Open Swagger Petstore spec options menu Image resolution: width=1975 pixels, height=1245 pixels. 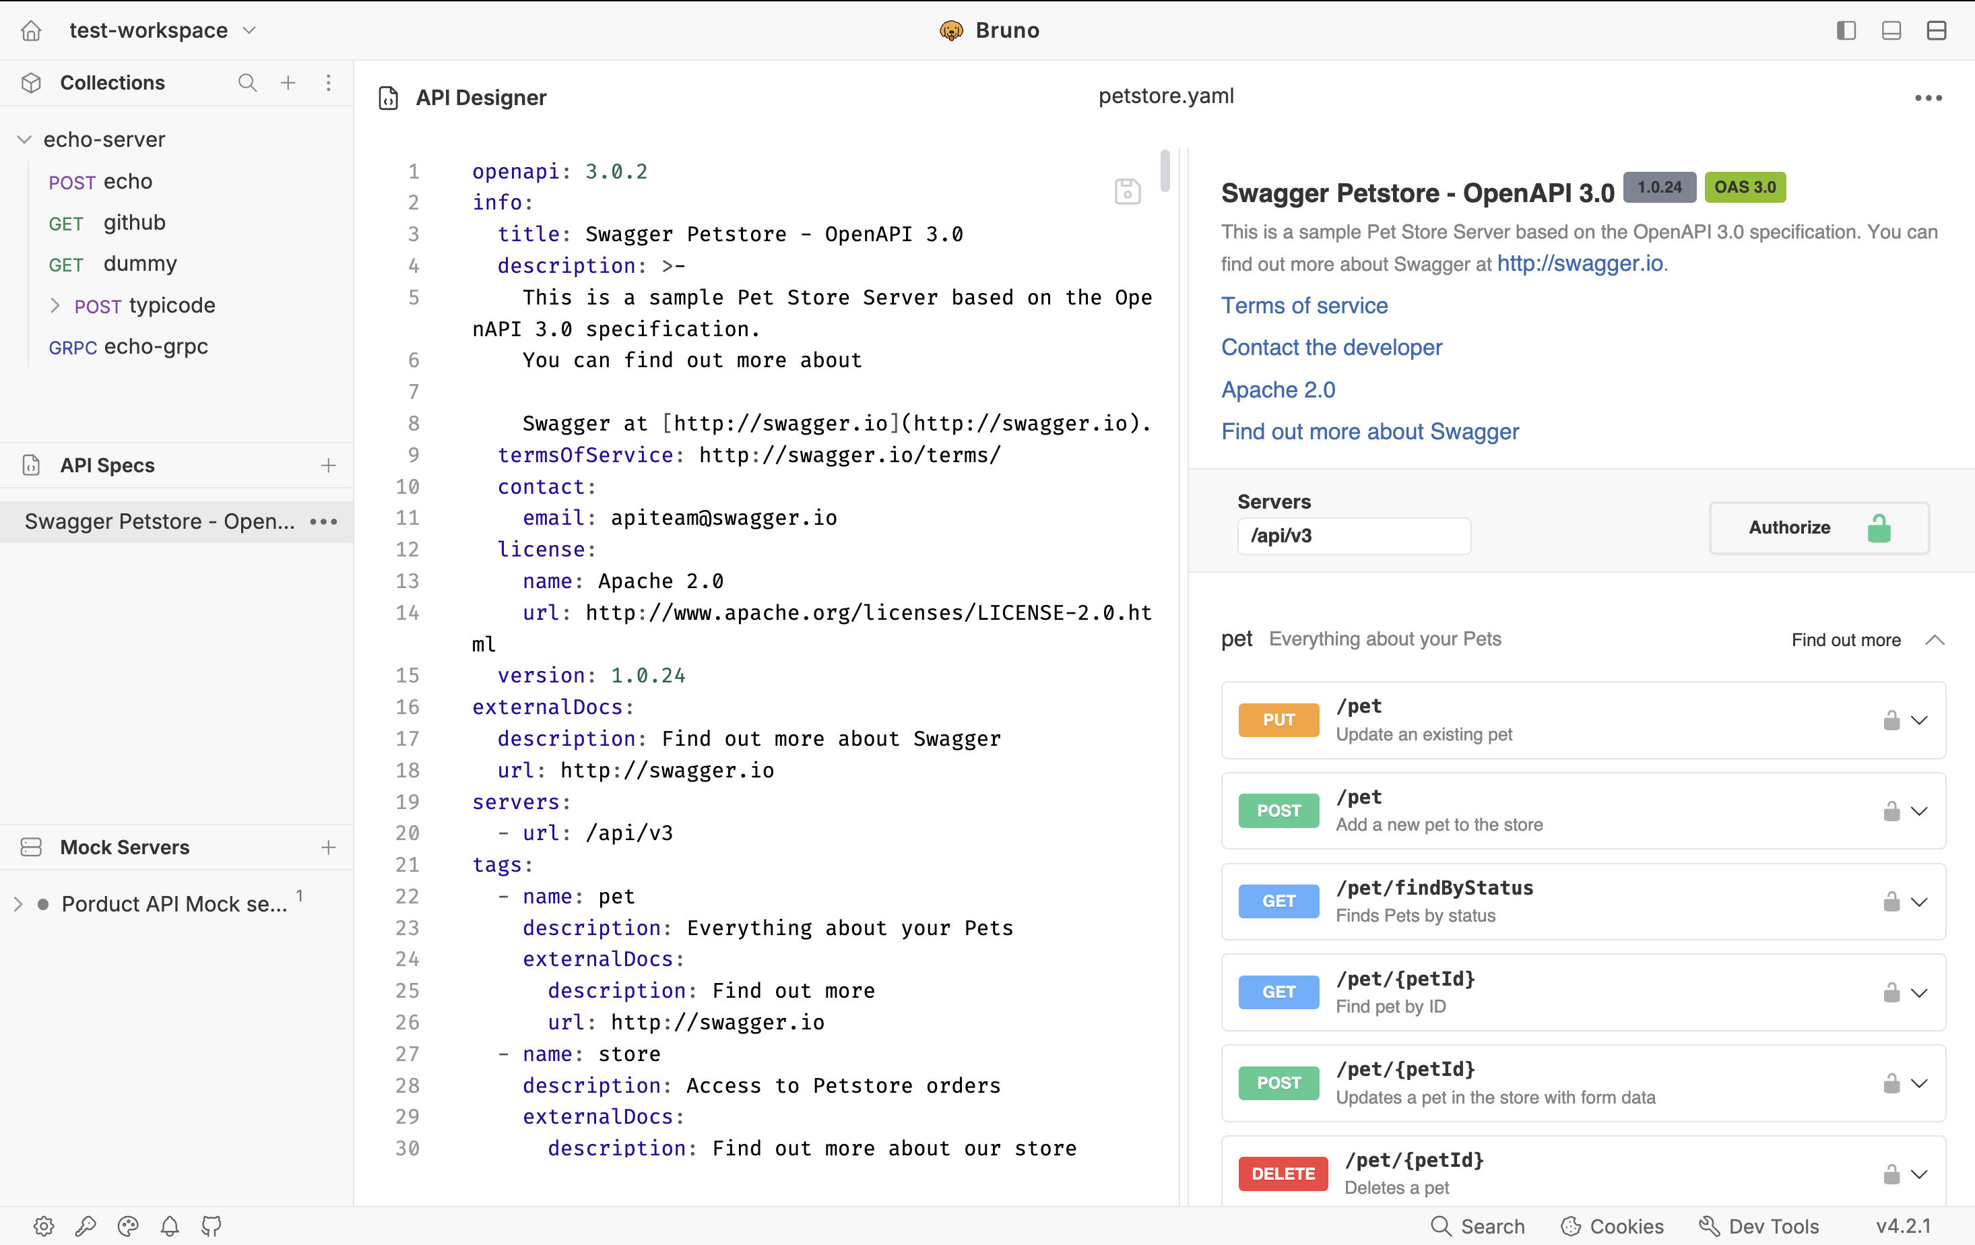(324, 521)
